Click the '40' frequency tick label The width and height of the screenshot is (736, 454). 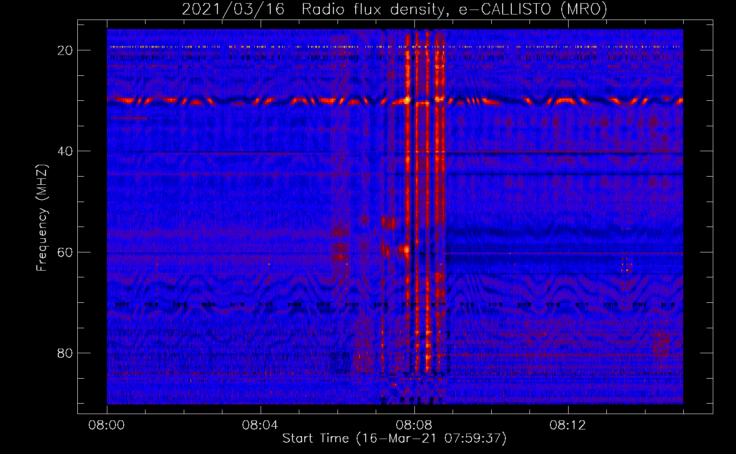(x=65, y=151)
